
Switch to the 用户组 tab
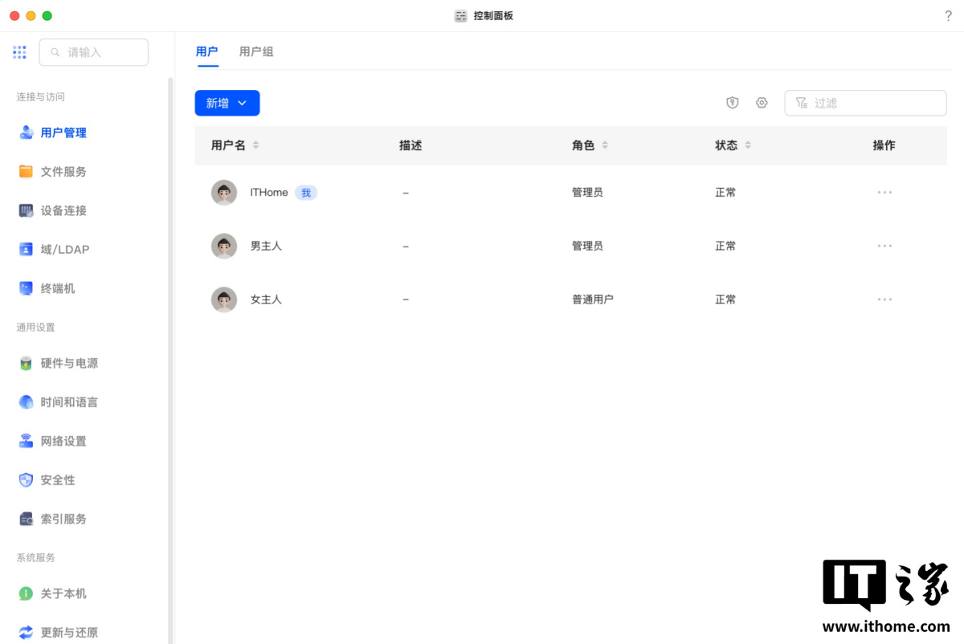(x=256, y=51)
